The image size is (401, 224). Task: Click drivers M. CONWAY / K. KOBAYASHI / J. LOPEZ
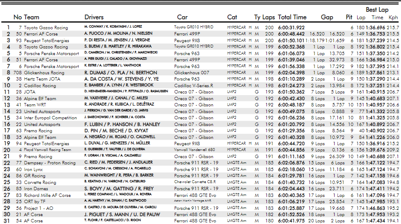coord(113,27)
